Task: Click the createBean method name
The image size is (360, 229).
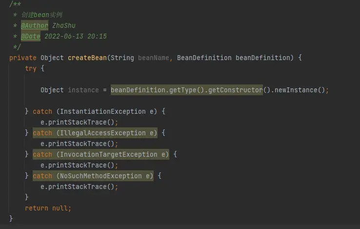Action: [x=87, y=58]
